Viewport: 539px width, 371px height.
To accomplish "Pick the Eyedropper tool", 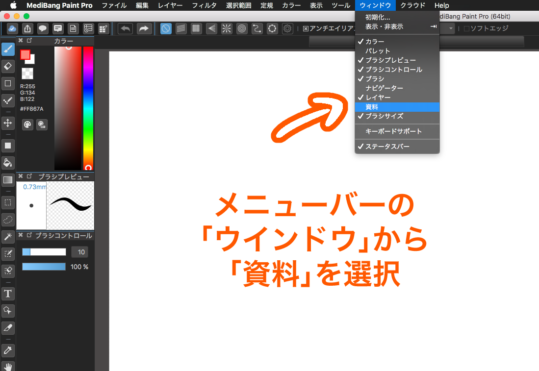I will [8, 351].
